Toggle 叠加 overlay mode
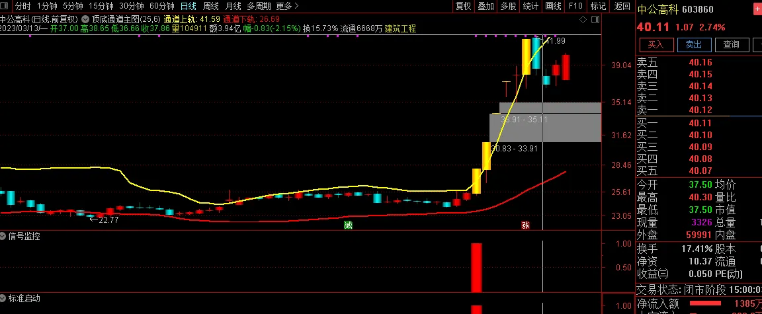 486,6
